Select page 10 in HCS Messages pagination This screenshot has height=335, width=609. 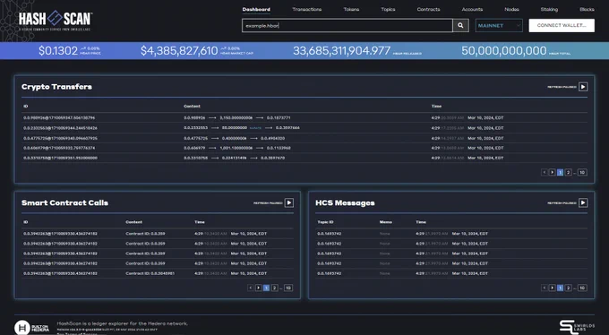click(582, 288)
